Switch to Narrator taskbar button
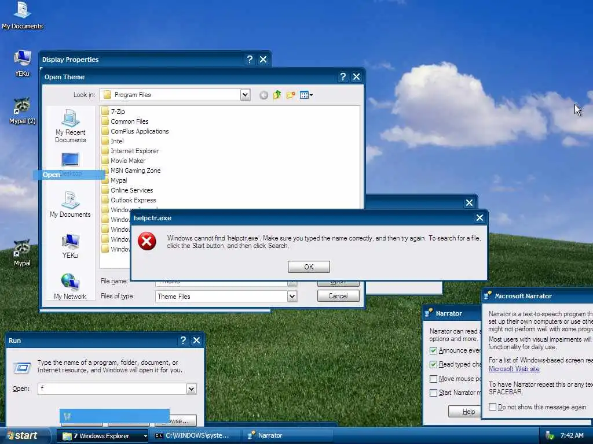This screenshot has height=444, width=593. [287, 436]
